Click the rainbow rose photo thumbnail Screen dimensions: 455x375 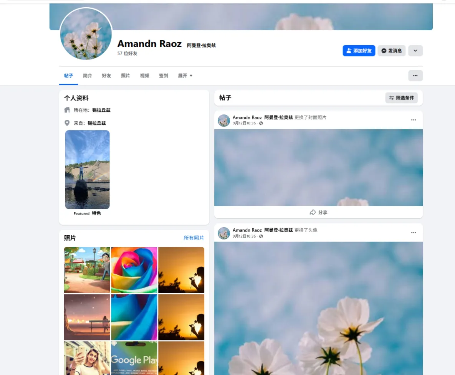click(134, 270)
